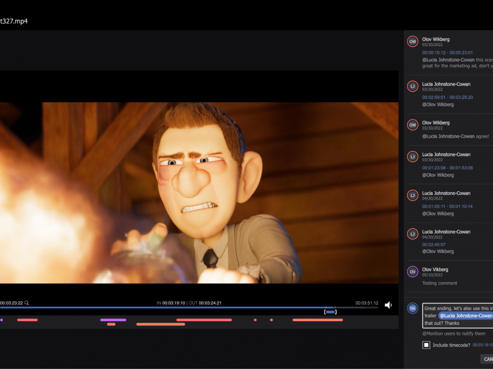Click the current timecode 00:03:23:22
This screenshot has height=370, width=493.
(x=11, y=303)
